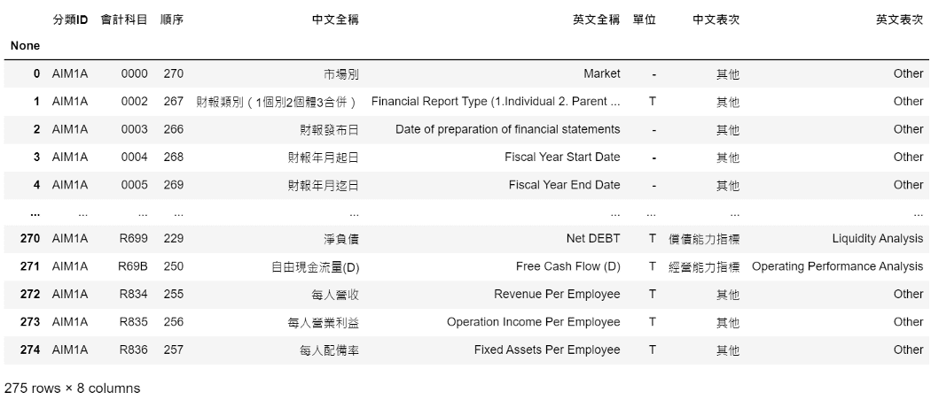Viewport: 931px width, 400px height.
Task: Select the 會計科目 column header
Action: [124, 19]
